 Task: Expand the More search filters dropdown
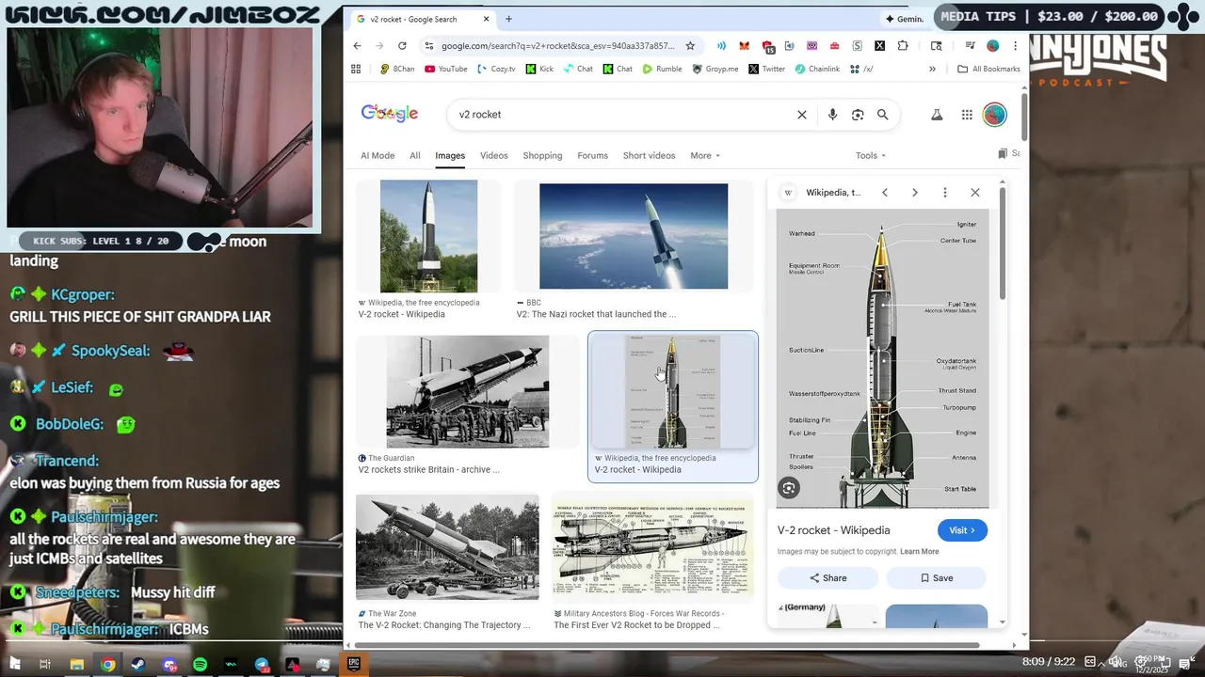(705, 155)
